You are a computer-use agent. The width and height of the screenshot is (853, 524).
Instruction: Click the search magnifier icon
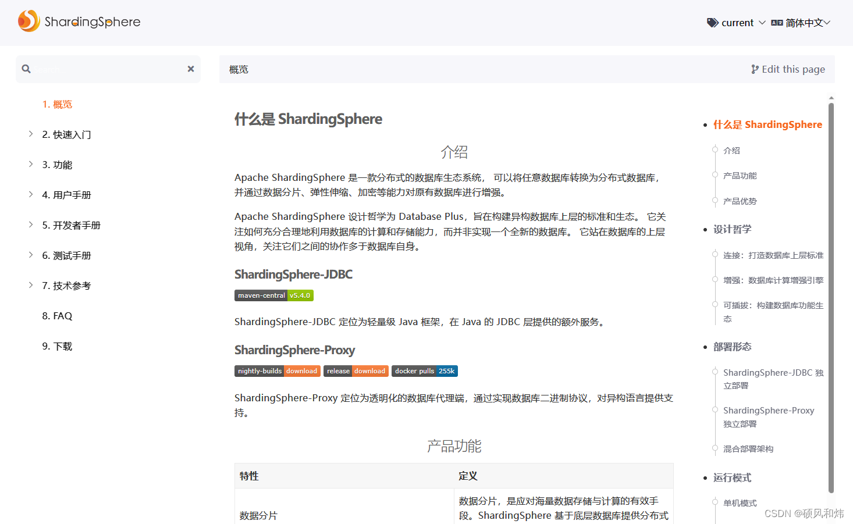pyautogui.click(x=26, y=69)
